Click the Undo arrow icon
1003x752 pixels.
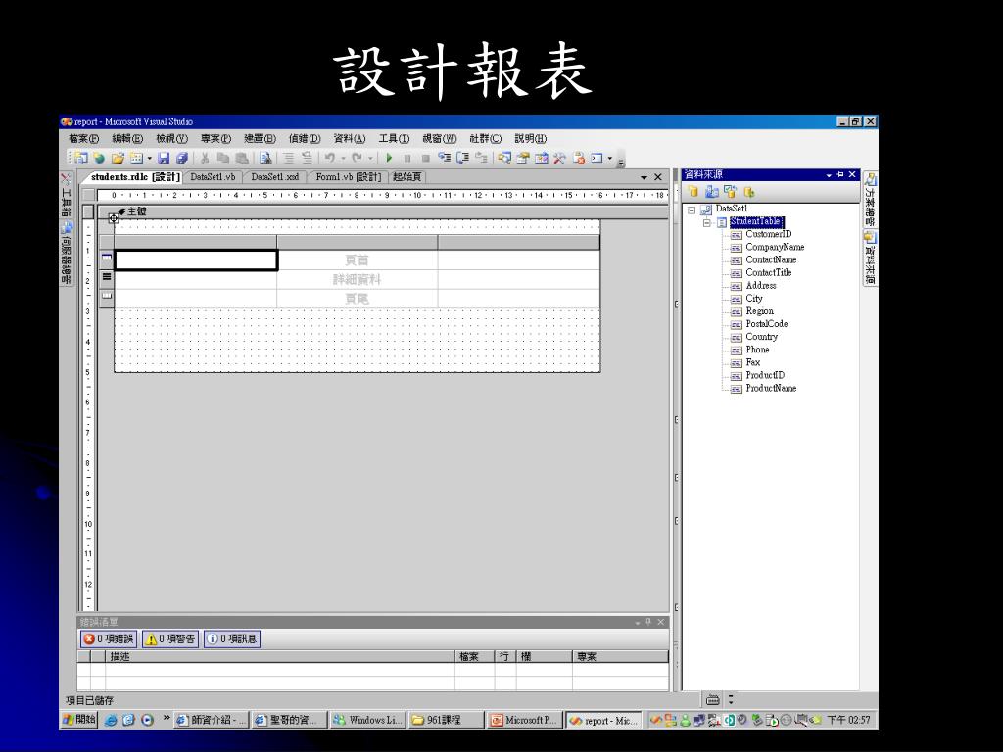[x=329, y=158]
